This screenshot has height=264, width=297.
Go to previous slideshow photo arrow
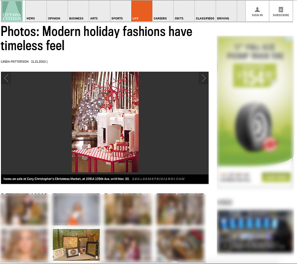coord(6,78)
